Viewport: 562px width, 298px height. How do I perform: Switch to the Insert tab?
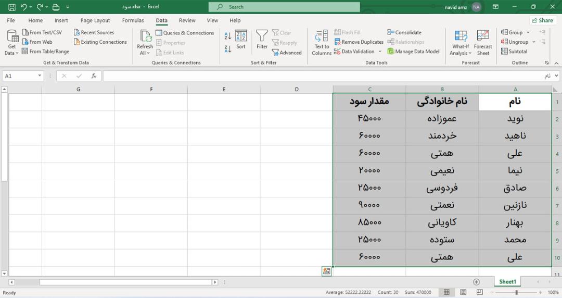pyautogui.click(x=61, y=20)
